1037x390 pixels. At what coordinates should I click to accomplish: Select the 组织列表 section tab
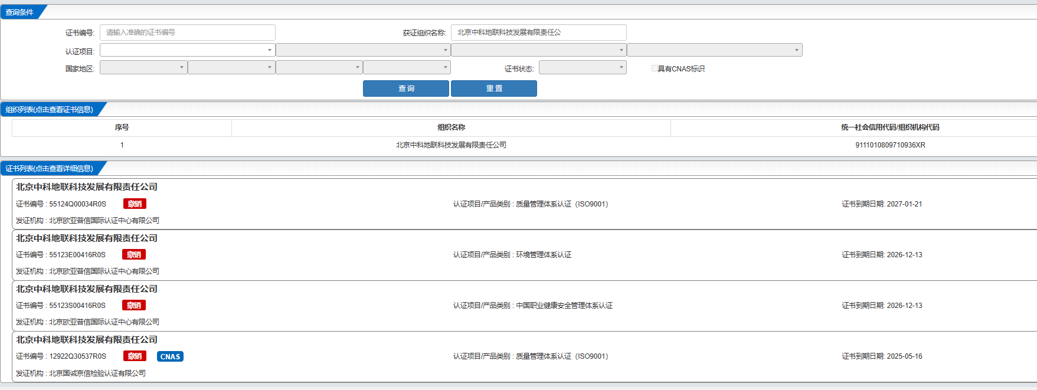(50, 109)
